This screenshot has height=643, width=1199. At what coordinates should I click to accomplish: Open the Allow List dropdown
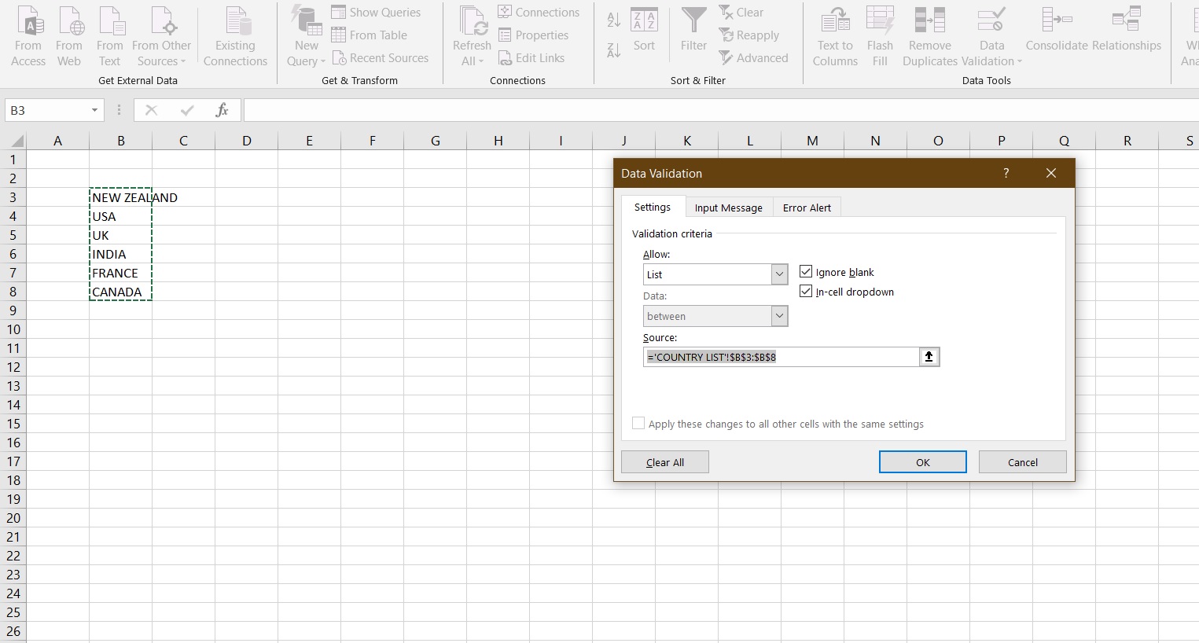tap(779, 274)
